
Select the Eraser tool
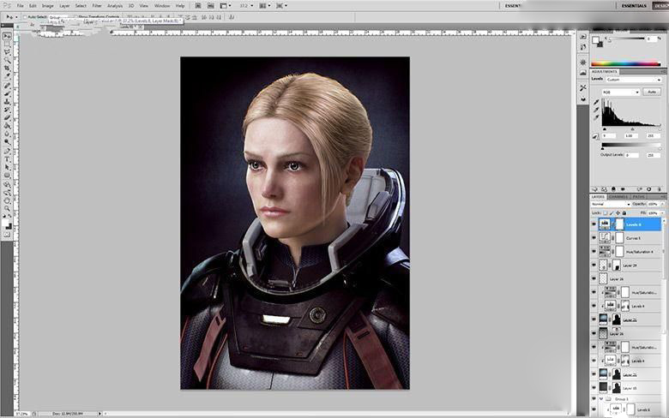(7, 118)
